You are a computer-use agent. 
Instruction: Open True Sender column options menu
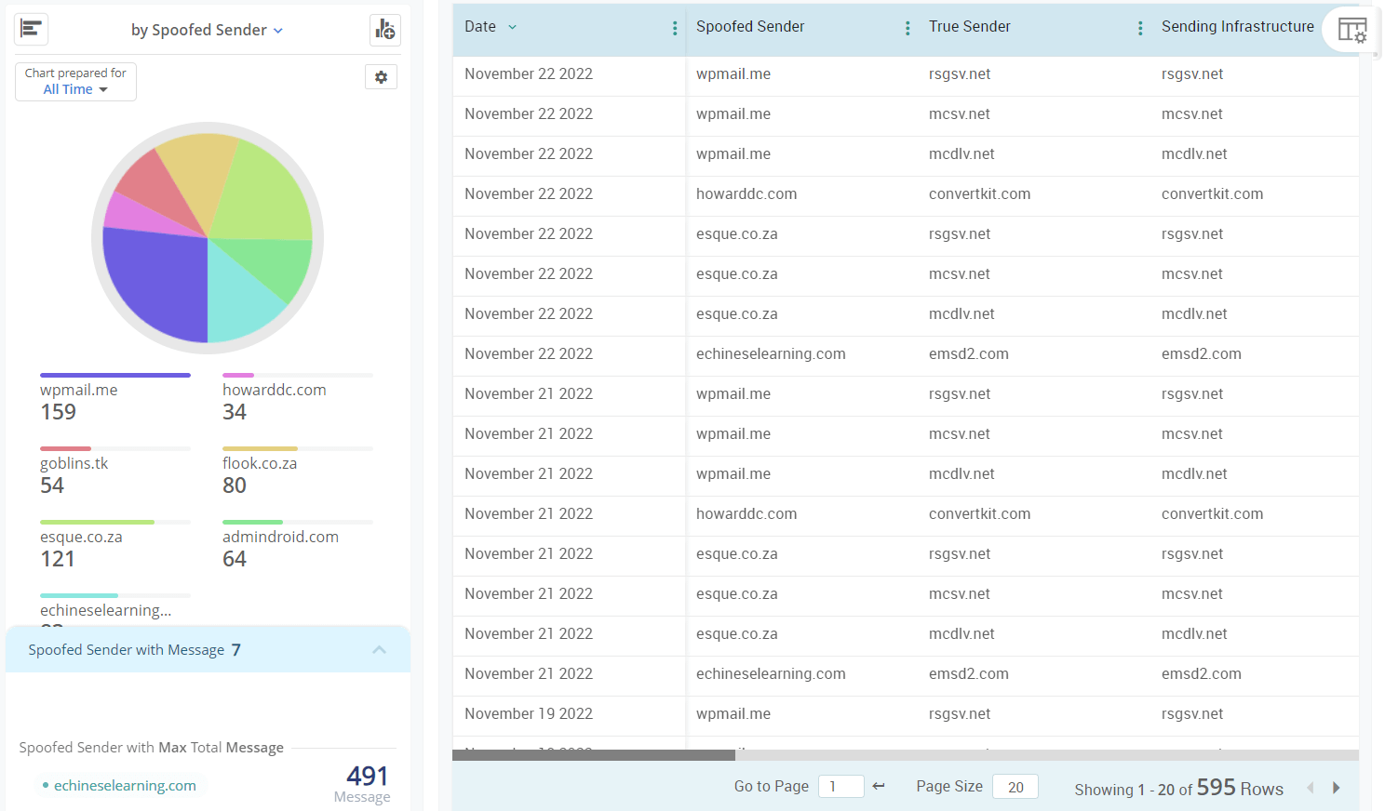click(1140, 28)
